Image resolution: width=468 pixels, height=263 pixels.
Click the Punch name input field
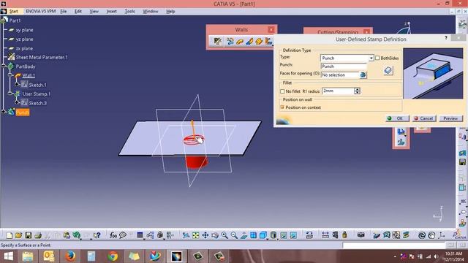coord(344,66)
